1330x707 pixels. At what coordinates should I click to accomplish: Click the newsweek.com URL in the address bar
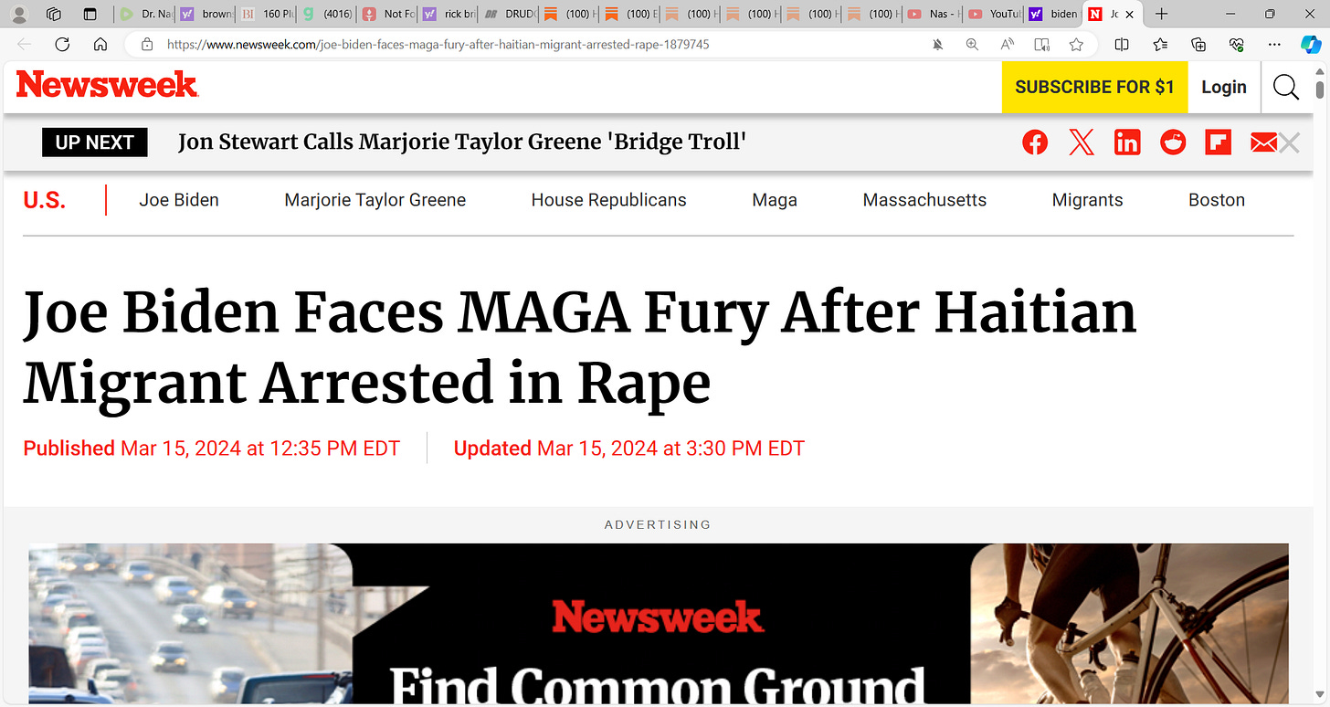coord(438,44)
